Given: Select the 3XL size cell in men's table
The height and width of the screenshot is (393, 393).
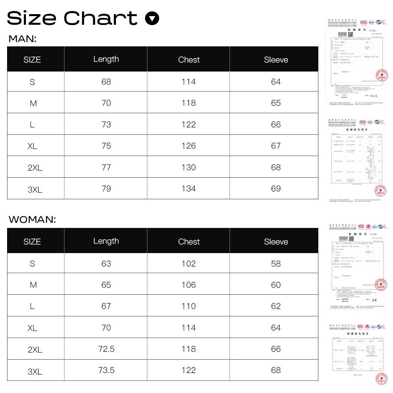Looking at the screenshot, I should (x=35, y=189).
